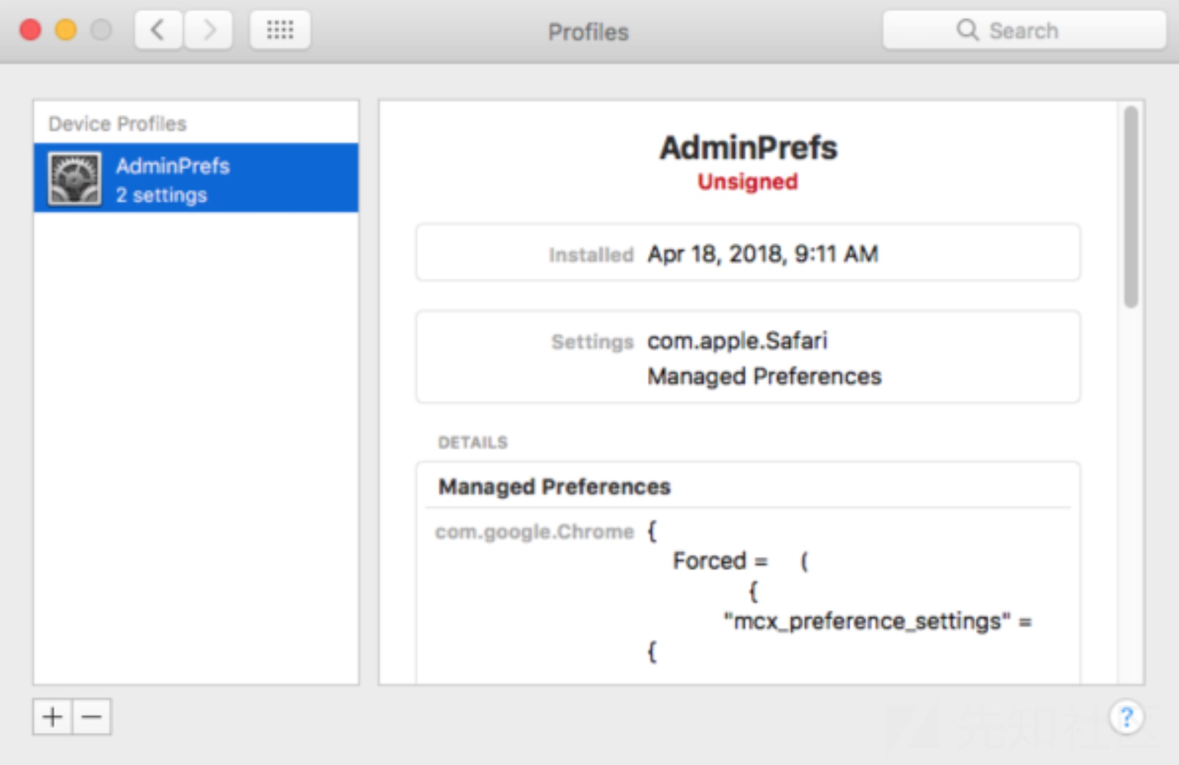Image resolution: width=1179 pixels, height=765 pixels.
Task: Click com.apple.Safari settings entry
Action: tap(737, 341)
